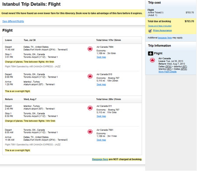Click Flight 7991 Operated by AIR CANADA EXPRESS text
This screenshot has width=197, height=171.
pos(33,145)
